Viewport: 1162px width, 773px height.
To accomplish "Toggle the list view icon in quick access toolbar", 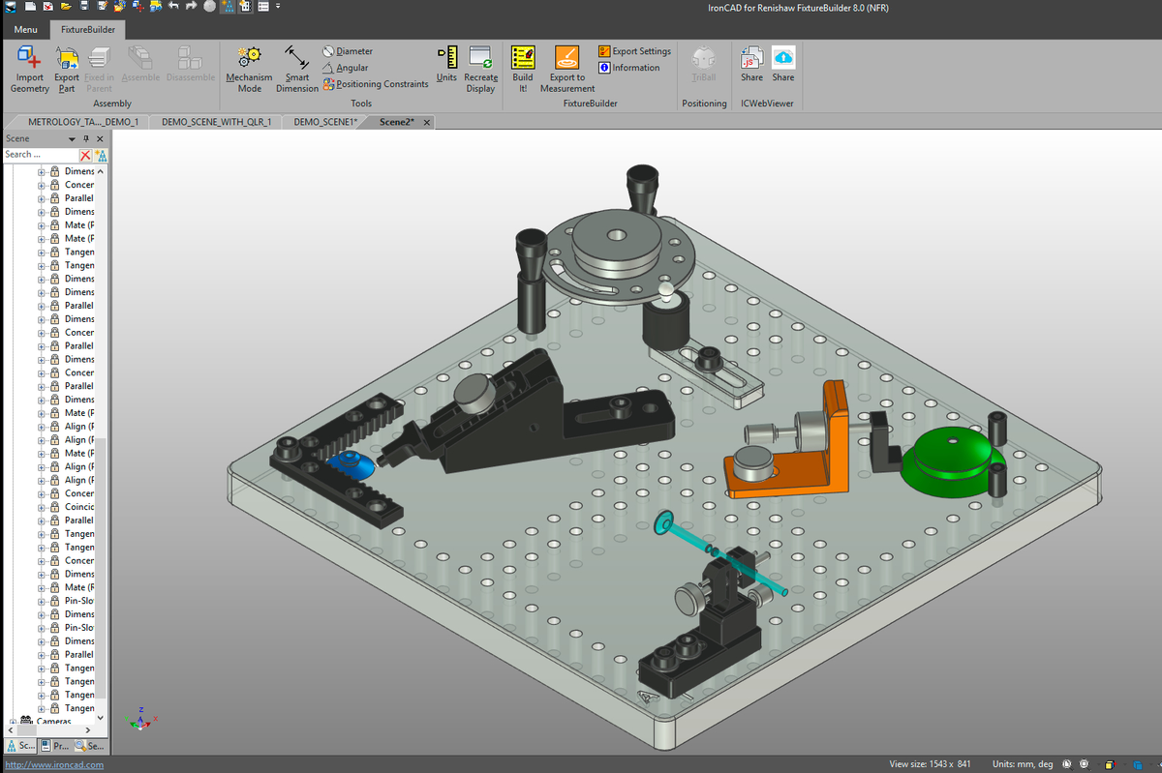I will pyautogui.click(x=262, y=7).
